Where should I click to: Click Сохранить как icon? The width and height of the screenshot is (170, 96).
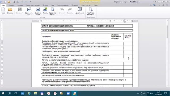[29, 10]
